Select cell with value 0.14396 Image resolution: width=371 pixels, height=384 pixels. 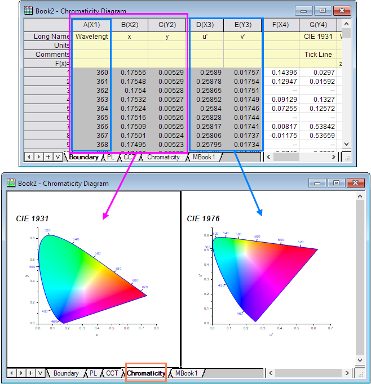tap(281, 73)
